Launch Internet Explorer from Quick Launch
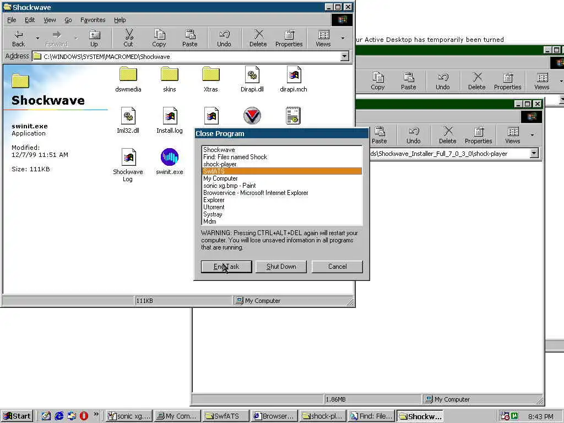The width and height of the screenshot is (564, 423). (x=59, y=416)
